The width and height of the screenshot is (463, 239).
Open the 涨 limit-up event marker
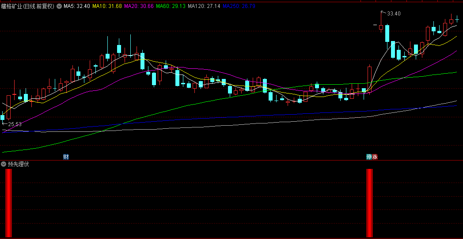pos(375,157)
